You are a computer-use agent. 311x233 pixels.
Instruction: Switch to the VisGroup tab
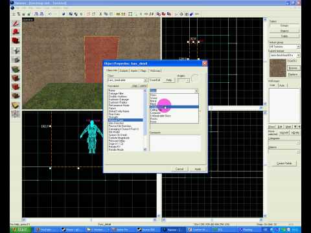[x=155, y=71]
